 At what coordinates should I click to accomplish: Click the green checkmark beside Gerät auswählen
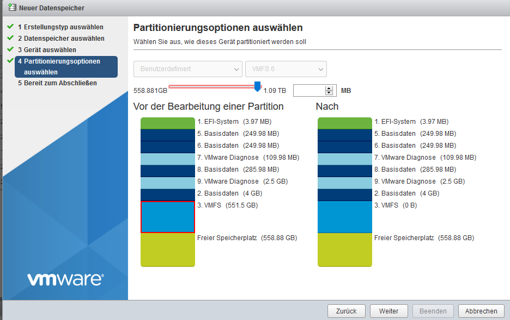click(x=10, y=49)
